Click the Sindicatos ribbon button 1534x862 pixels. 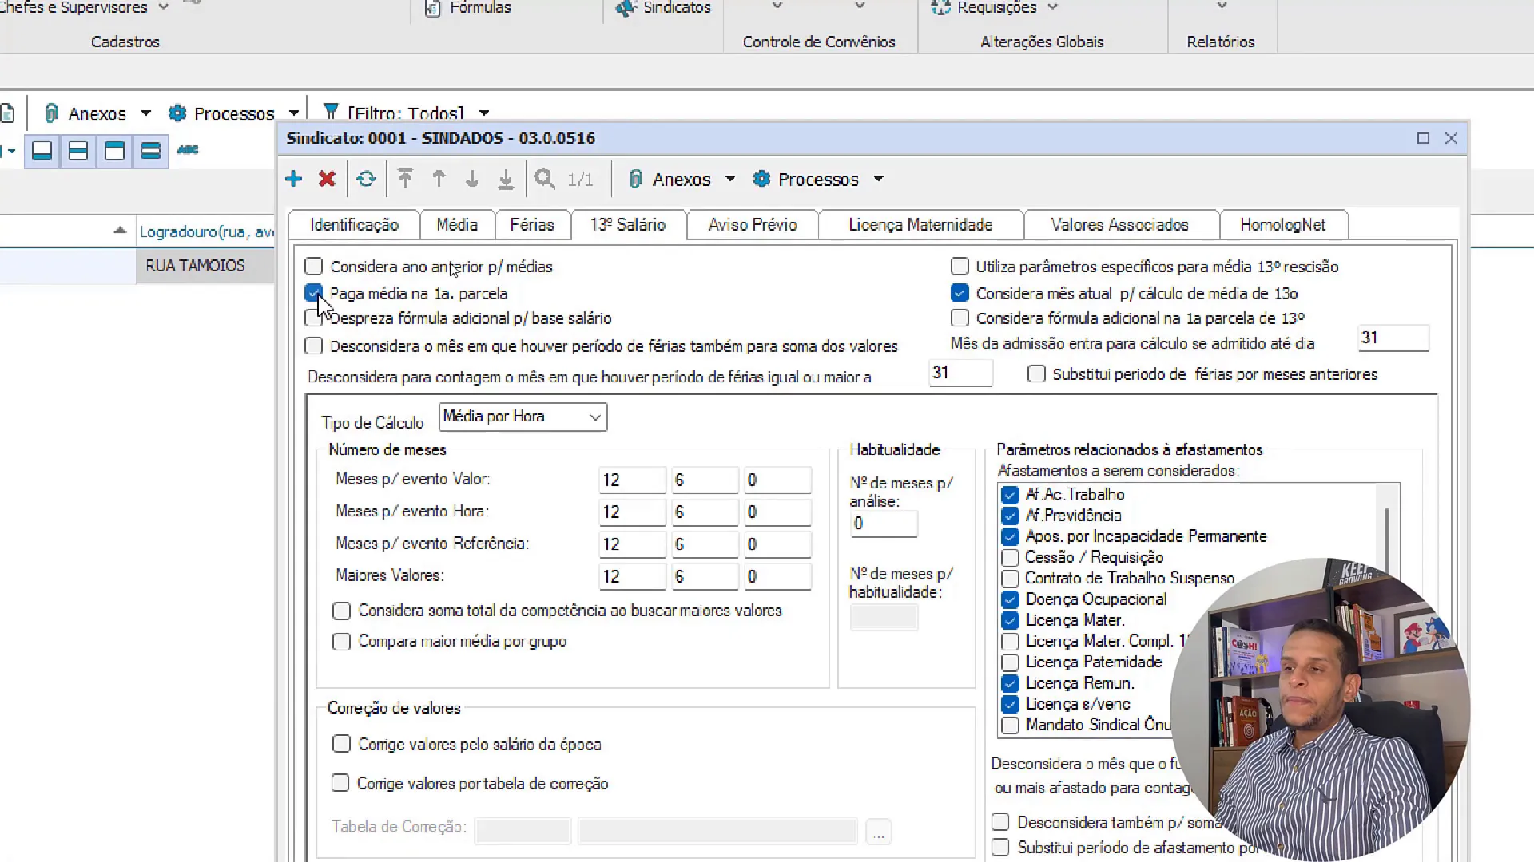point(665,8)
